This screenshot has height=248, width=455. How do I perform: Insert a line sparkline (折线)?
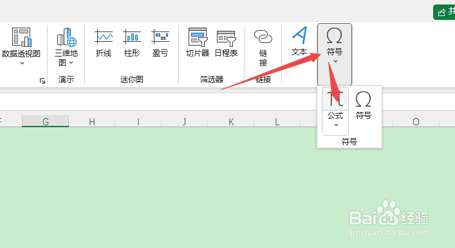click(x=104, y=43)
